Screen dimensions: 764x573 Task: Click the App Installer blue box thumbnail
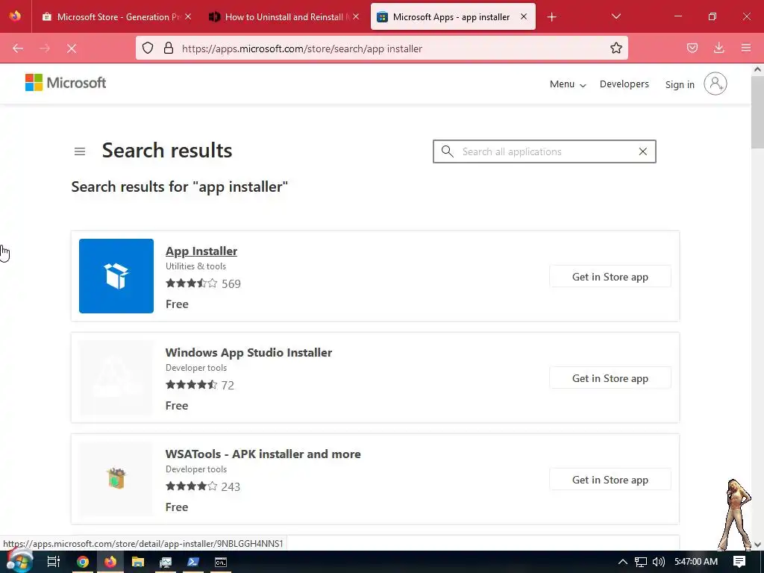[116, 276]
